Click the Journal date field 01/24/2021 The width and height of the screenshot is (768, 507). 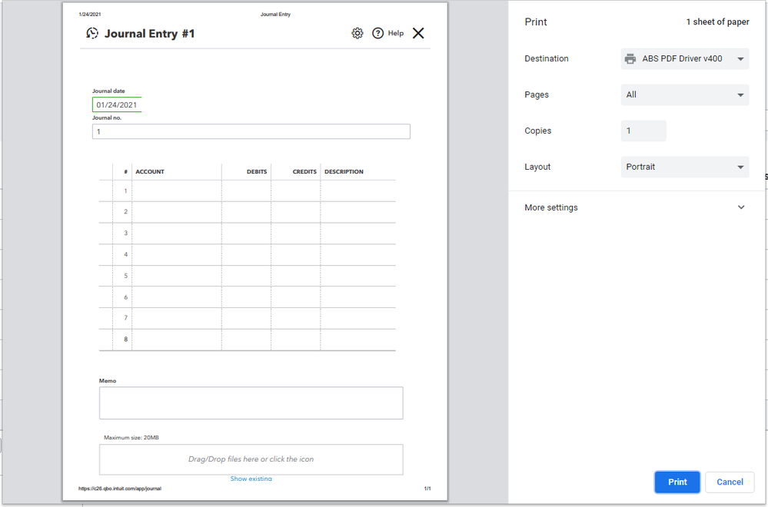(x=117, y=104)
